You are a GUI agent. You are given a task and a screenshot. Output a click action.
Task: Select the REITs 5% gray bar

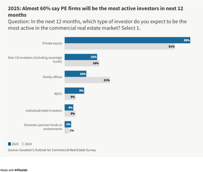pos(70,97)
